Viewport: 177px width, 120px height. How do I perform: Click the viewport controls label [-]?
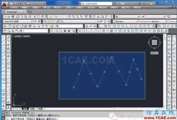pyautogui.click(x=14, y=36)
